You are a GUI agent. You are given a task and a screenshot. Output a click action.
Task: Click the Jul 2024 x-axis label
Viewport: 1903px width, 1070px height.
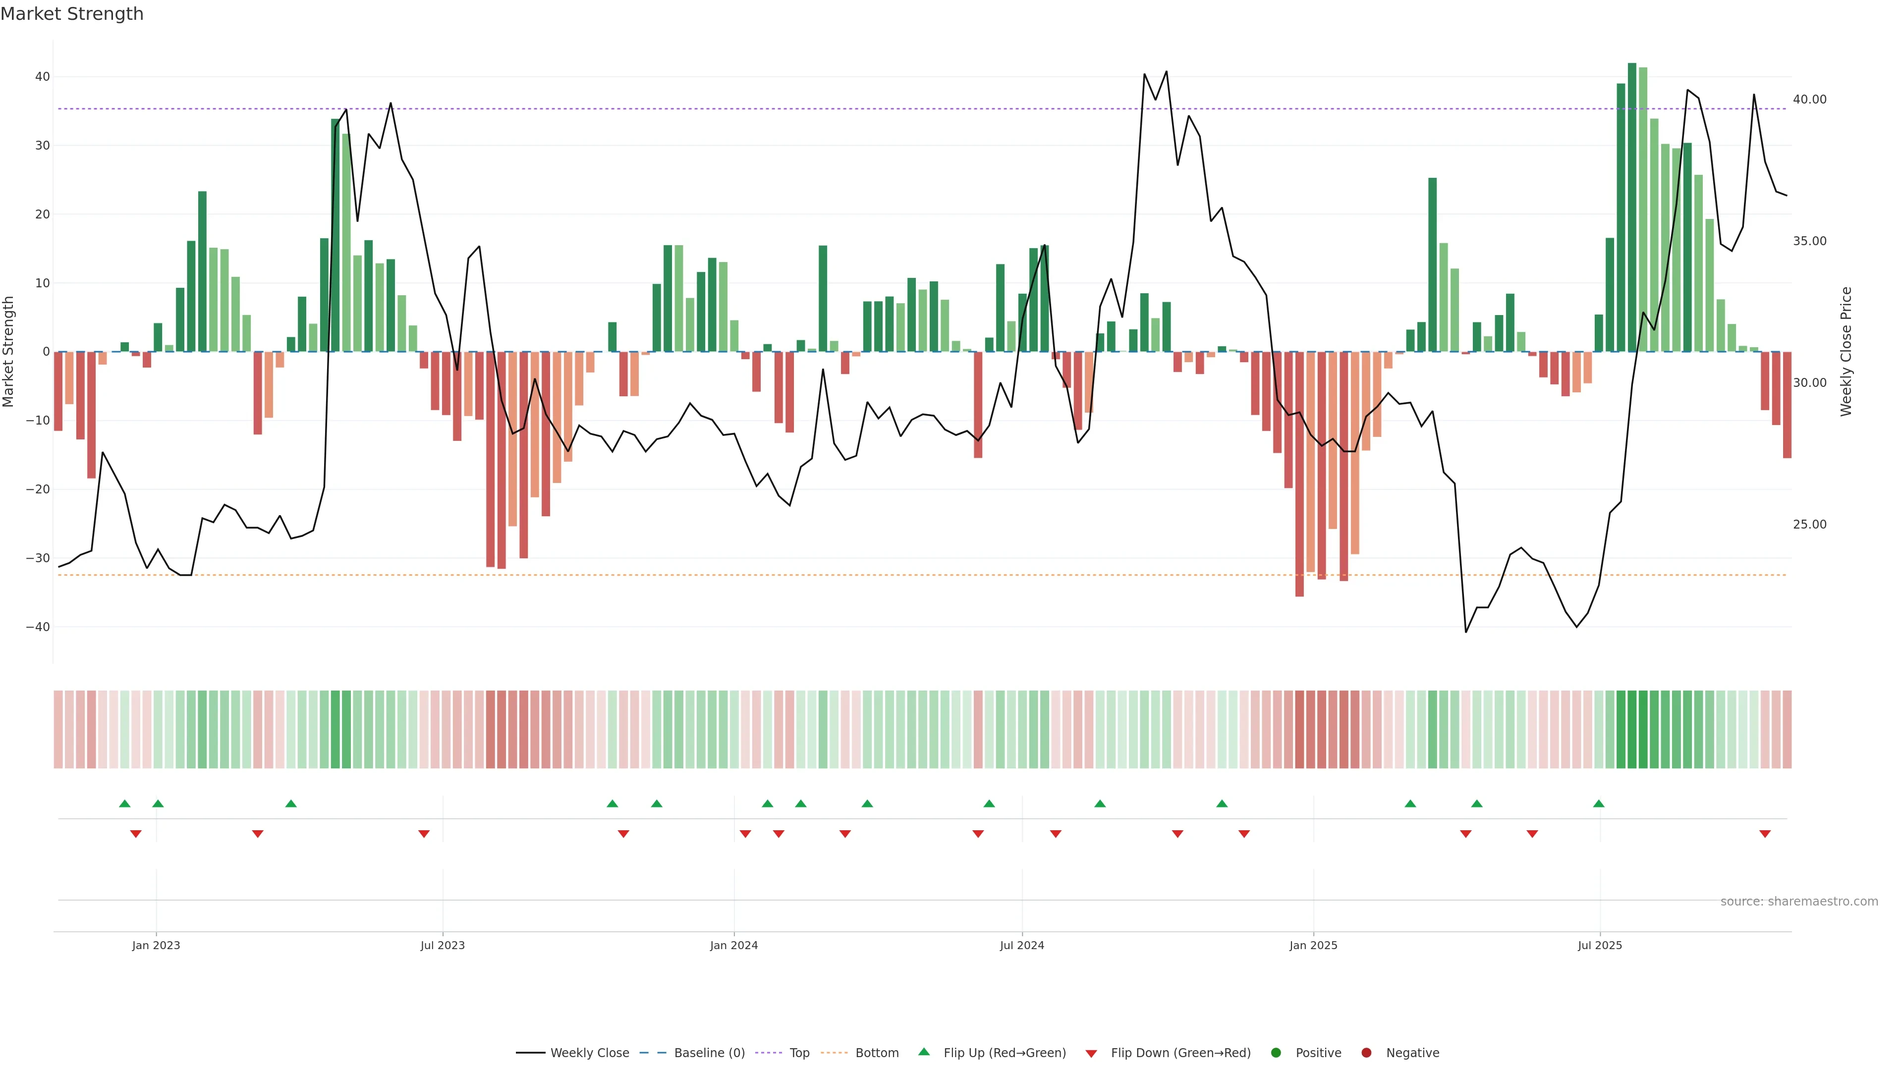tap(1022, 945)
